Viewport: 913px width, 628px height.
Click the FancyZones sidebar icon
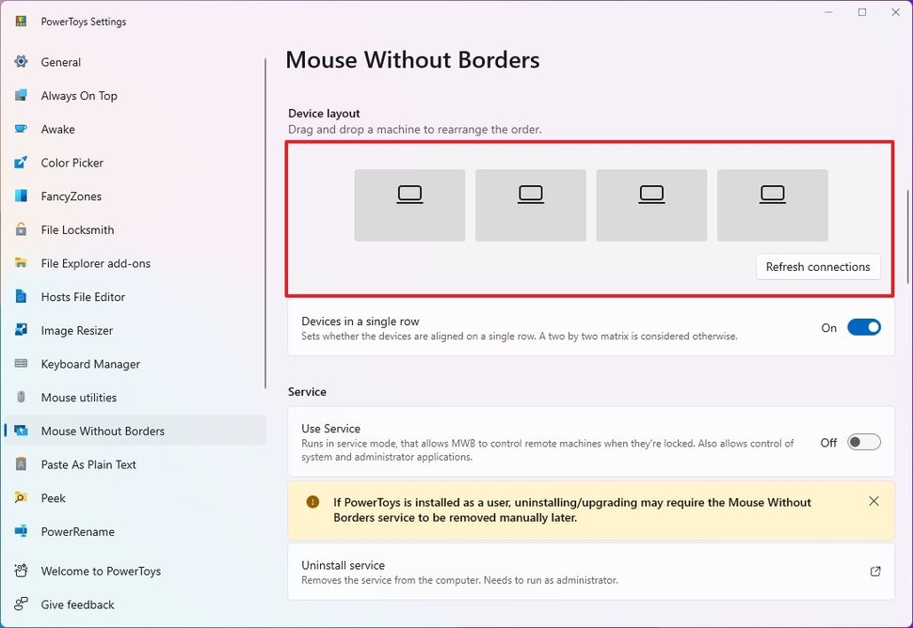click(22, 196)
